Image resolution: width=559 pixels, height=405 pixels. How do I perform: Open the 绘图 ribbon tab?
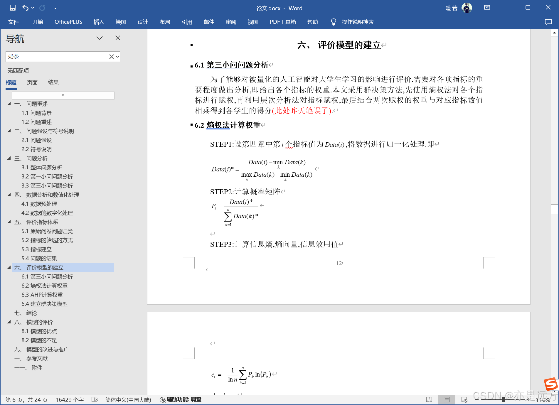[121, 22]
